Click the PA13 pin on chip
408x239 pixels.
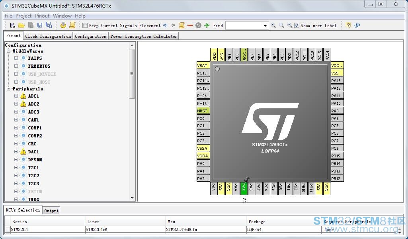(x=337, y=80)
